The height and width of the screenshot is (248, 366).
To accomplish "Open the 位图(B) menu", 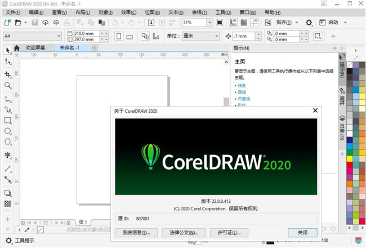I will click(153, 12).
